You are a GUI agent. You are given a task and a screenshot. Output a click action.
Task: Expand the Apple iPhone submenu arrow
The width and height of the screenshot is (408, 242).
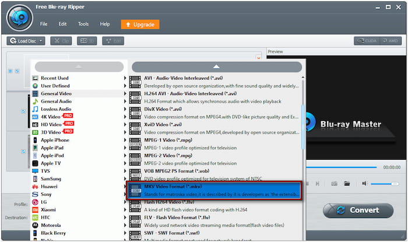pos(125,140)
